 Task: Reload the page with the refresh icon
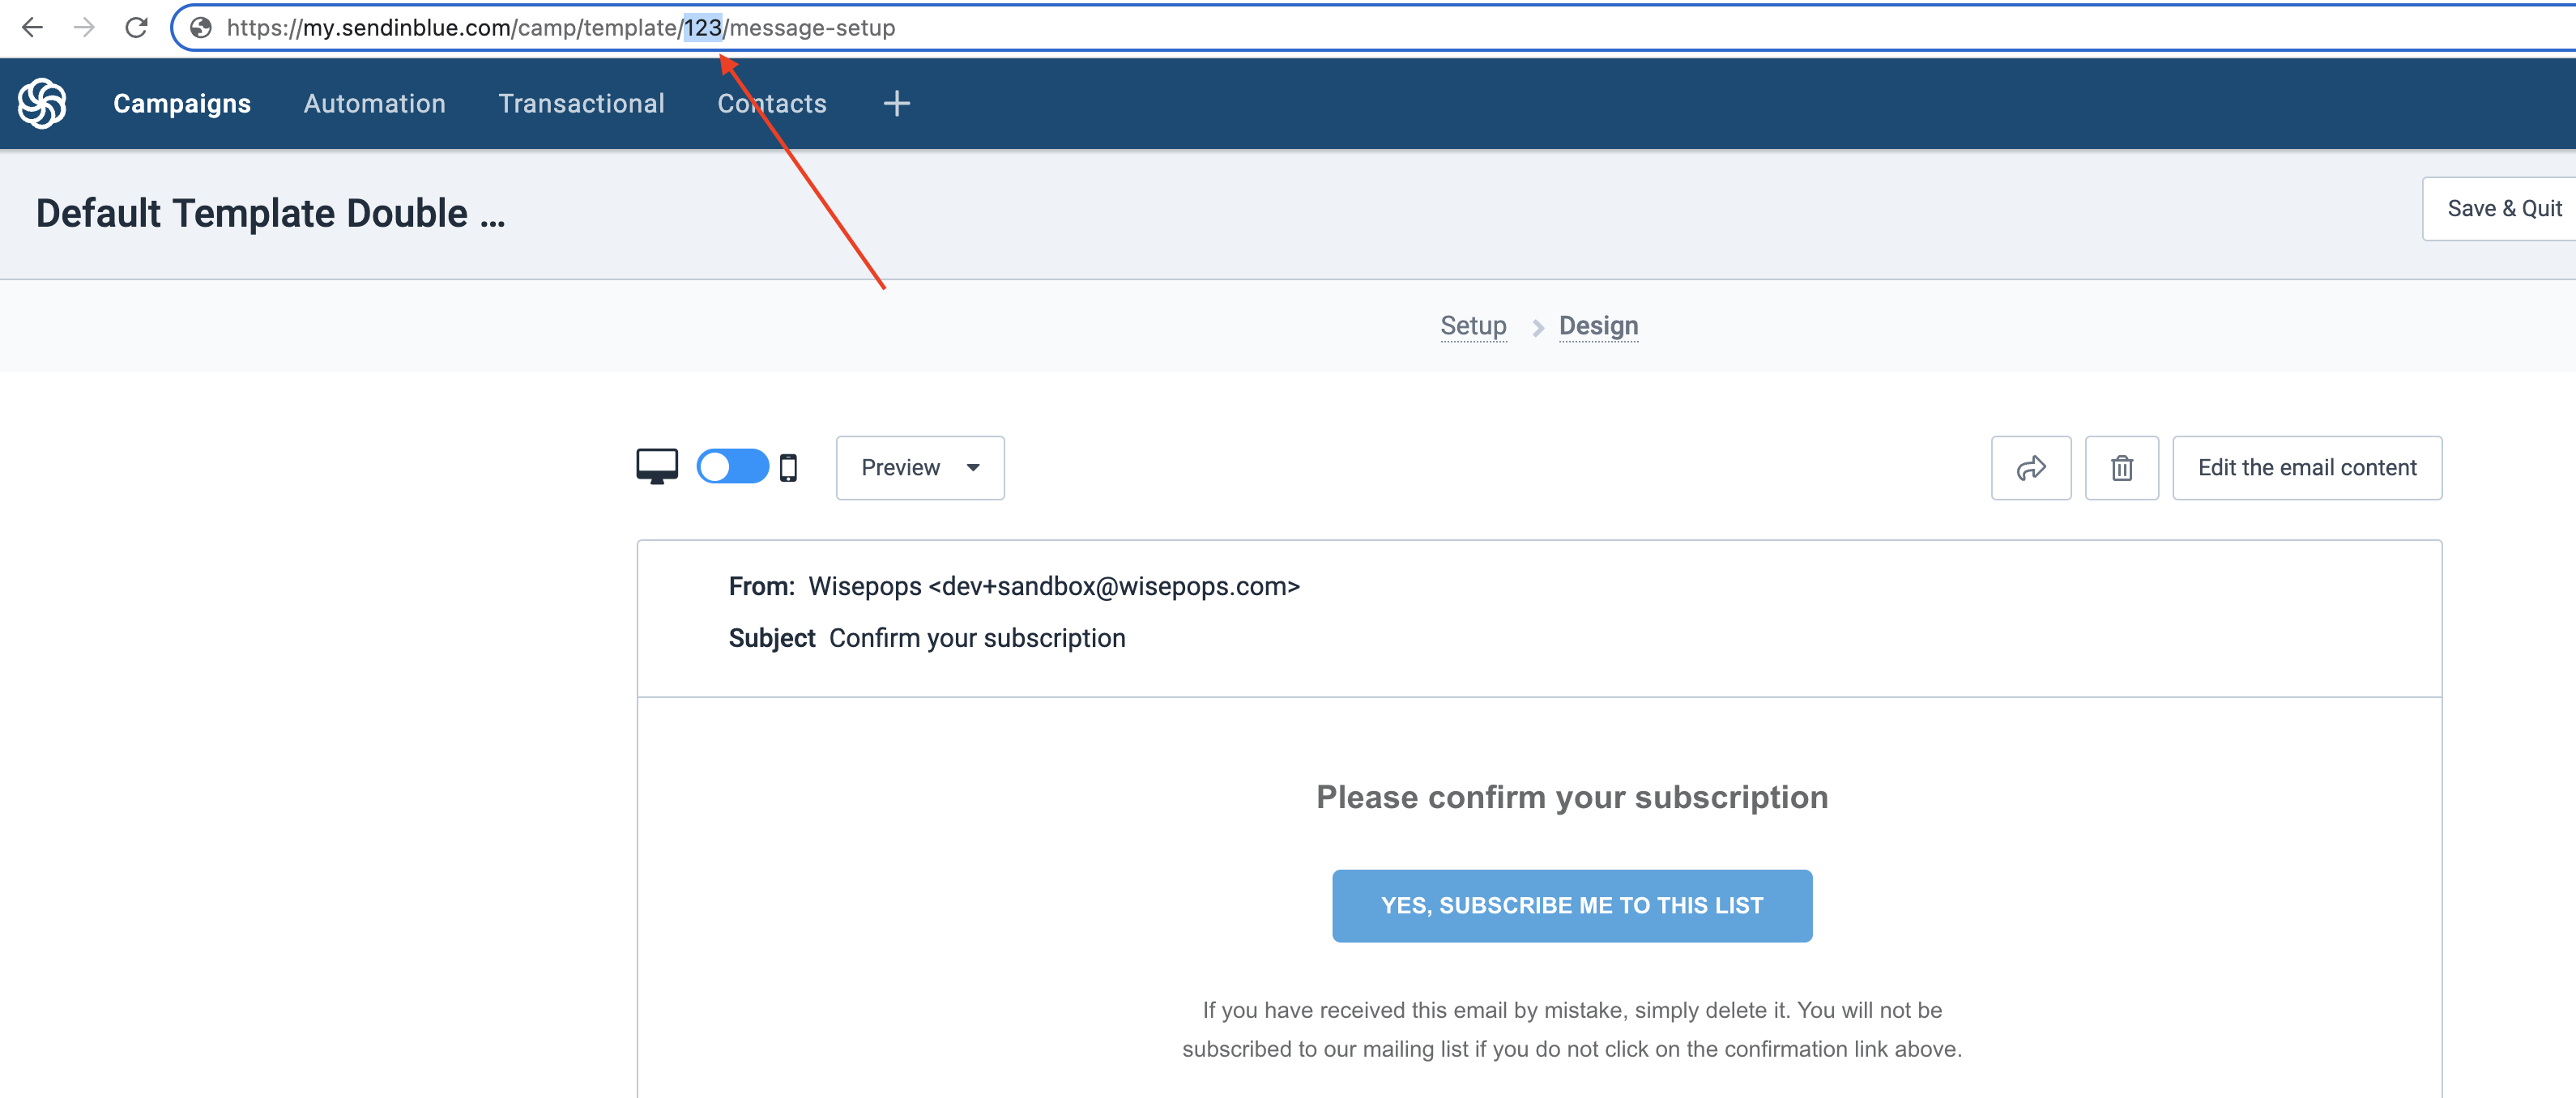coord(137,28)
